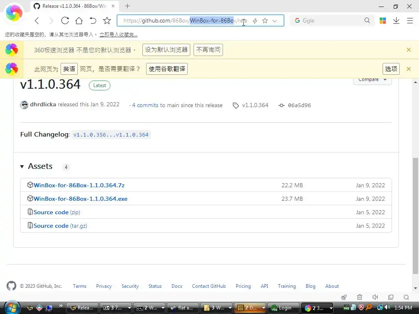This screenshot has width=419, height=314.
Task: Click the zoom magnifier icon in status bar
Action: pos(406,297)
